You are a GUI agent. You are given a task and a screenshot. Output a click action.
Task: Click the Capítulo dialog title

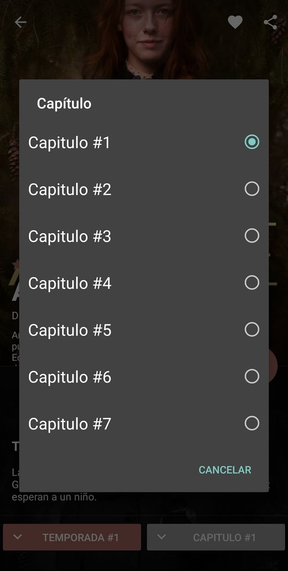[64, 104]
